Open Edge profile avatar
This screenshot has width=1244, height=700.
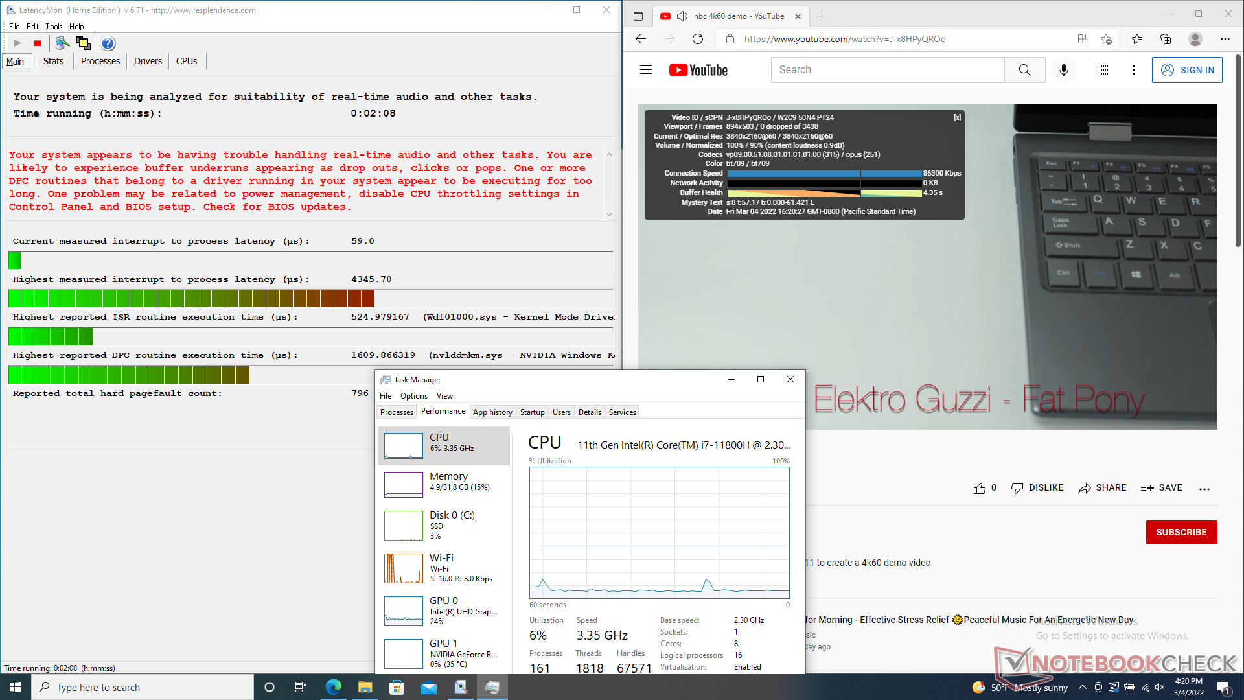click(x=1195, y=39)
